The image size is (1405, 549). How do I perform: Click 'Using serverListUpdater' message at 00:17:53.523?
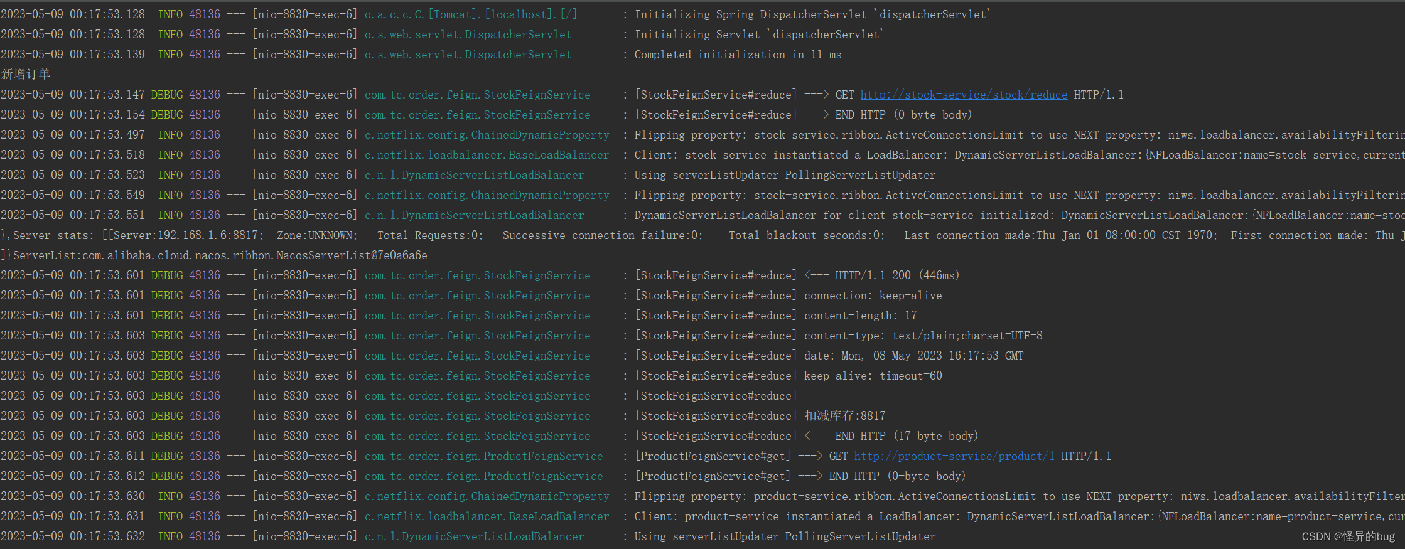[x=785, y=175]
